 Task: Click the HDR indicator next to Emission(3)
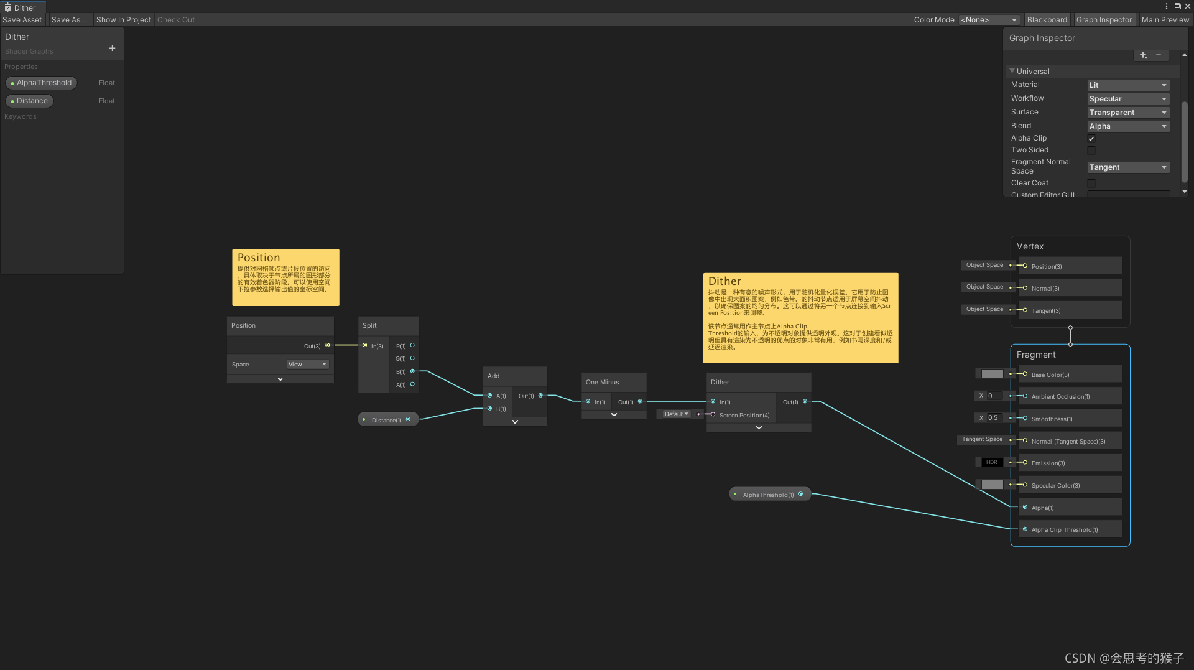[x=991, y=462]
